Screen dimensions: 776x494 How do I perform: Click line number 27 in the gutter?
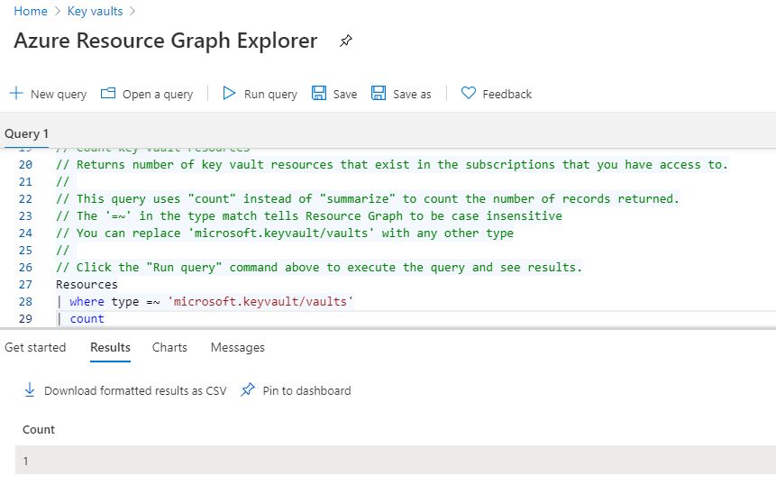point(25,284)
